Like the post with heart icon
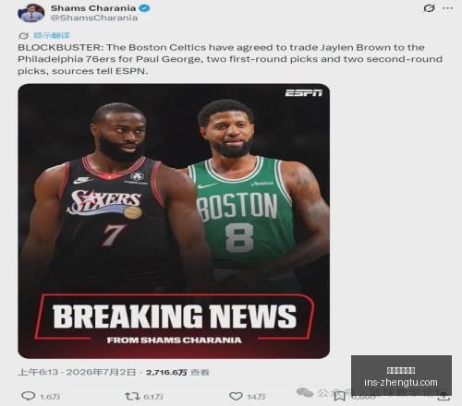 coord(237,396)
